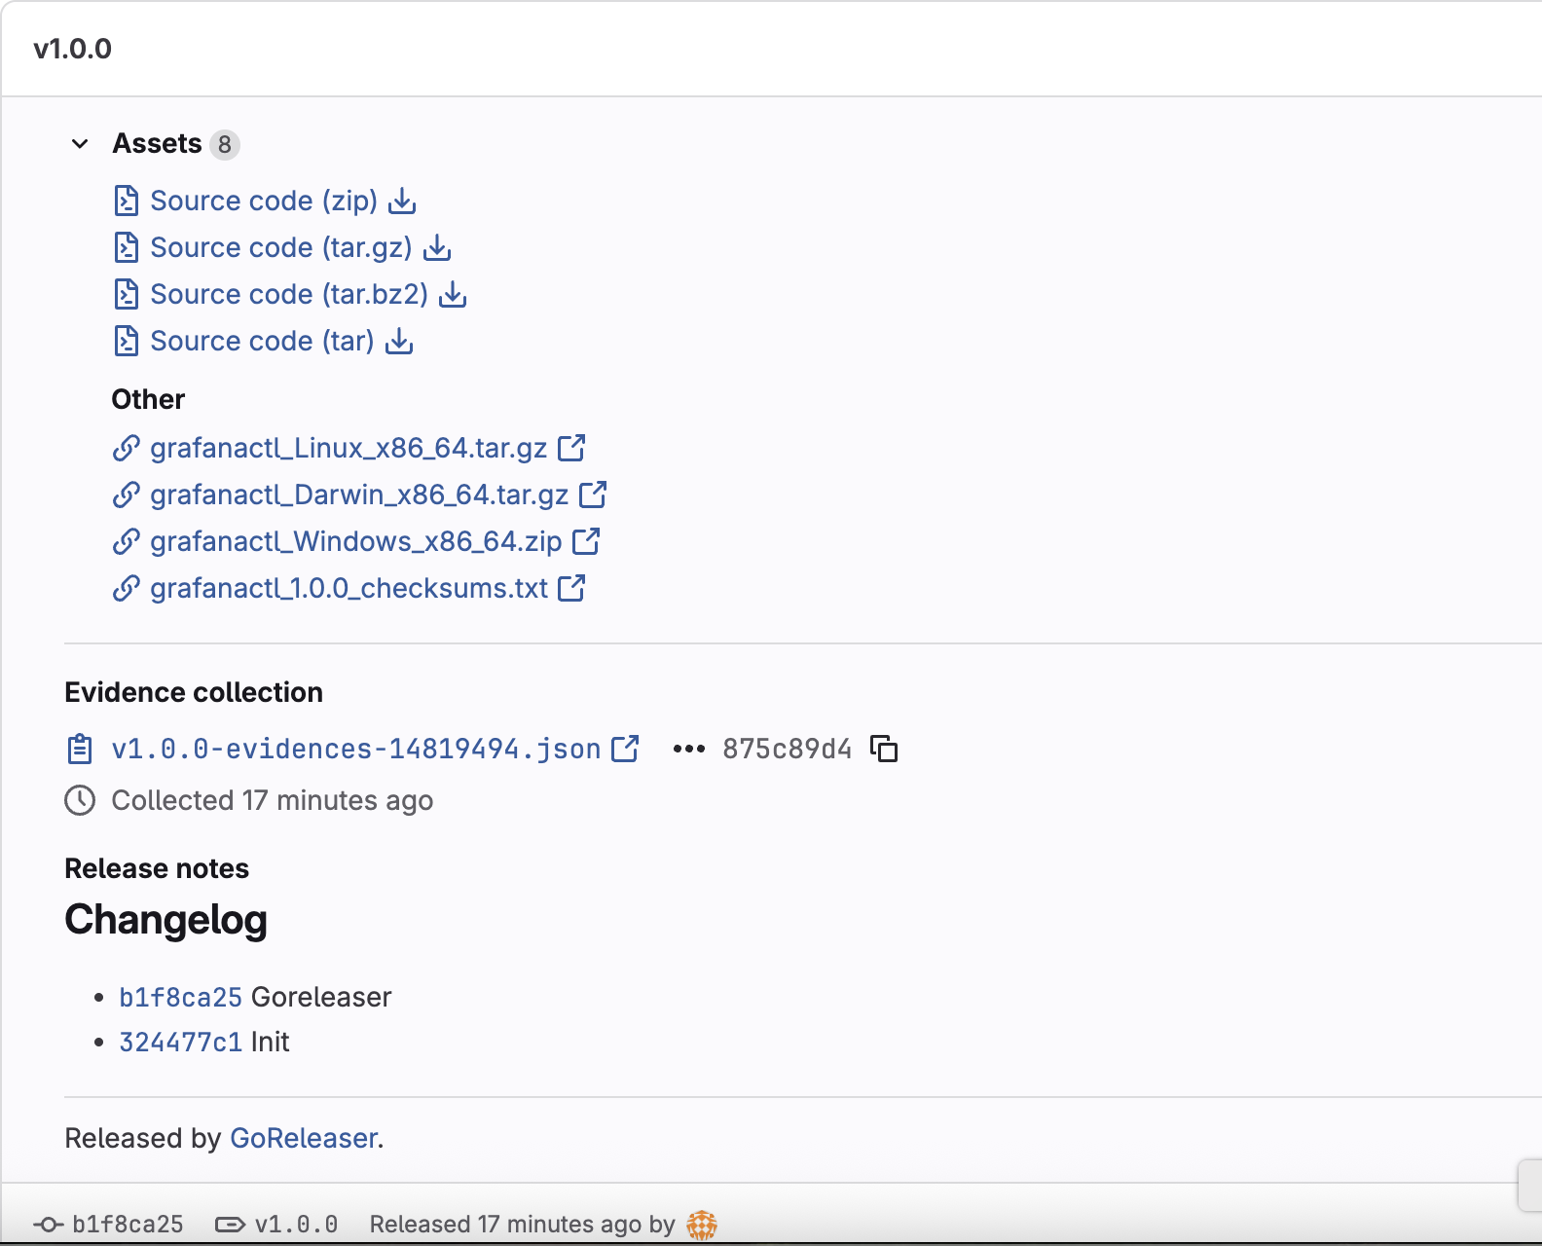The image size is (1542, 1246).
Task: Click the v1.0.0 release title
Action: tap(73, 49)
